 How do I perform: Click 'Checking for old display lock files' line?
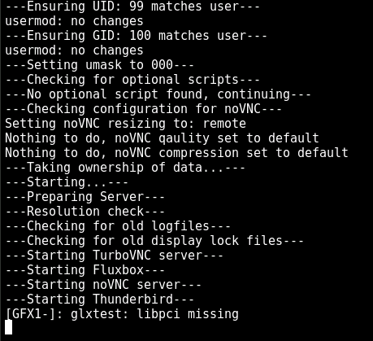[154, 241]
